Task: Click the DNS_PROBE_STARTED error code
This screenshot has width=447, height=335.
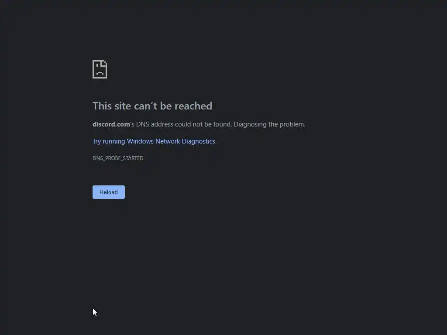Action: pyautogui.click(x=118, y=158)
